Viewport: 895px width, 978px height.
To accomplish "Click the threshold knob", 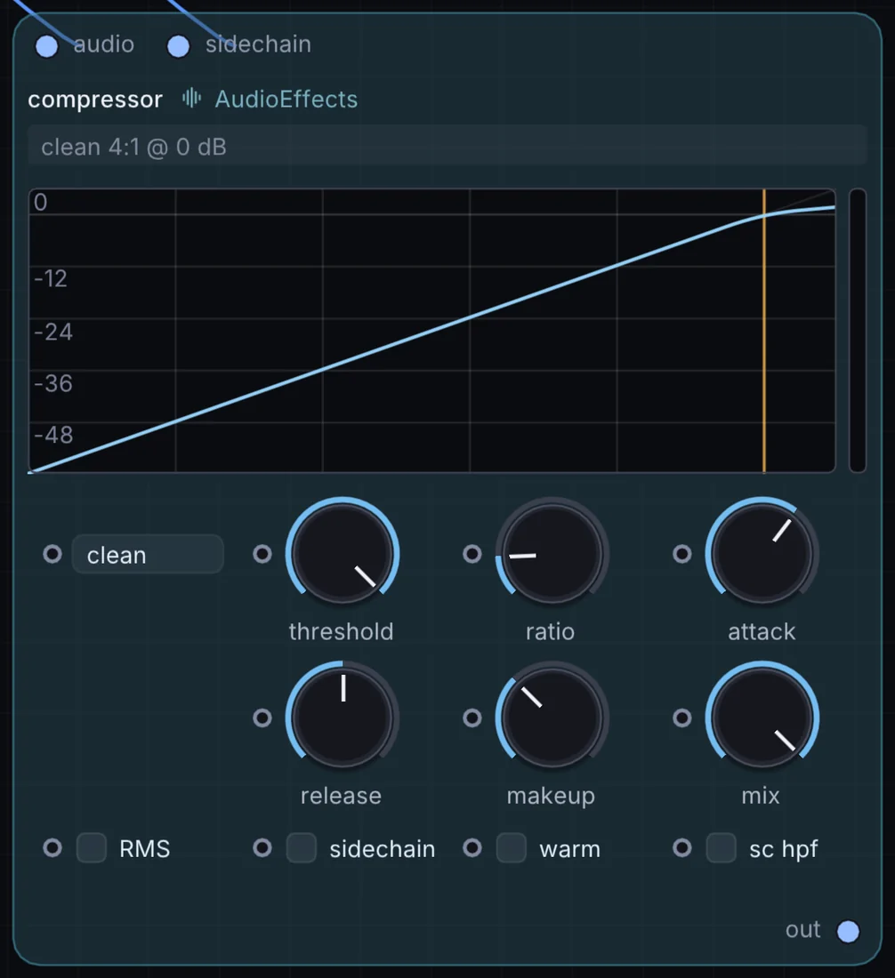I will (343, 553).
